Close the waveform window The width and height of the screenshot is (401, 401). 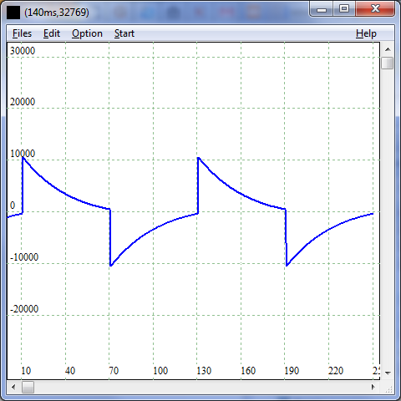point(375,9)
